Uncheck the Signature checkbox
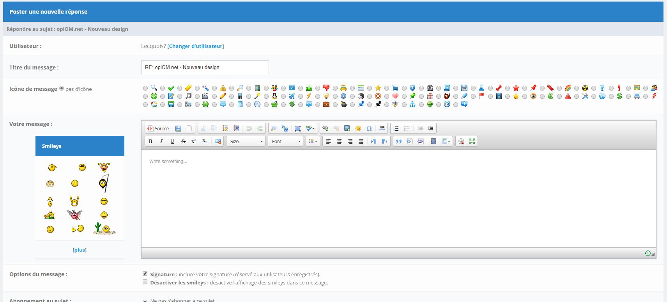 (145, 274)
